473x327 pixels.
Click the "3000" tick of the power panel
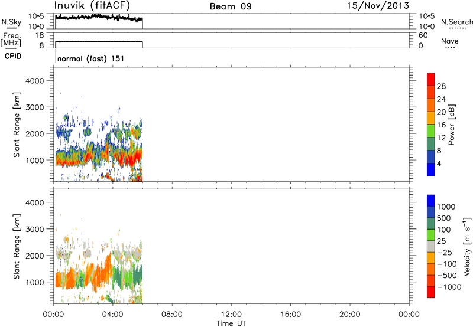point(35,107)
